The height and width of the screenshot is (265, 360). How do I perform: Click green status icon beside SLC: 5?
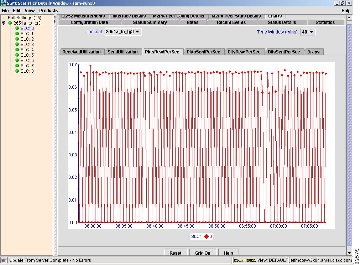pos(17,55)
